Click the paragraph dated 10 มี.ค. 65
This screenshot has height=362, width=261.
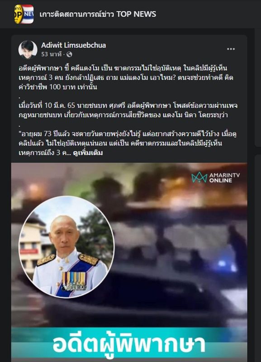(x=128, y=110)
